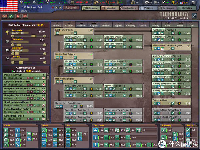
Task: Cancel Large Fuel Tank research
Action: point(43,119)
